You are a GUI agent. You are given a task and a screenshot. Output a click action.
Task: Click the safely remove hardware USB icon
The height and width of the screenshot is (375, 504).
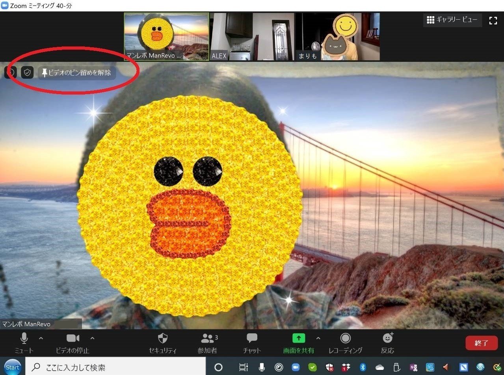(397, 367)
